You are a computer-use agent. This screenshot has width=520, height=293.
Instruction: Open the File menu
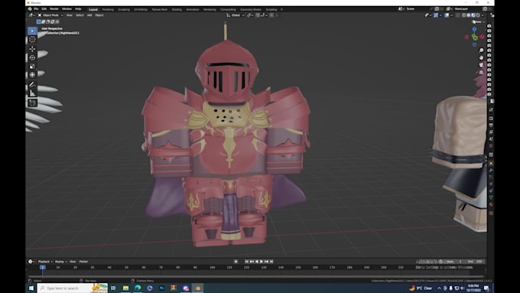click(x=36, y=9)
